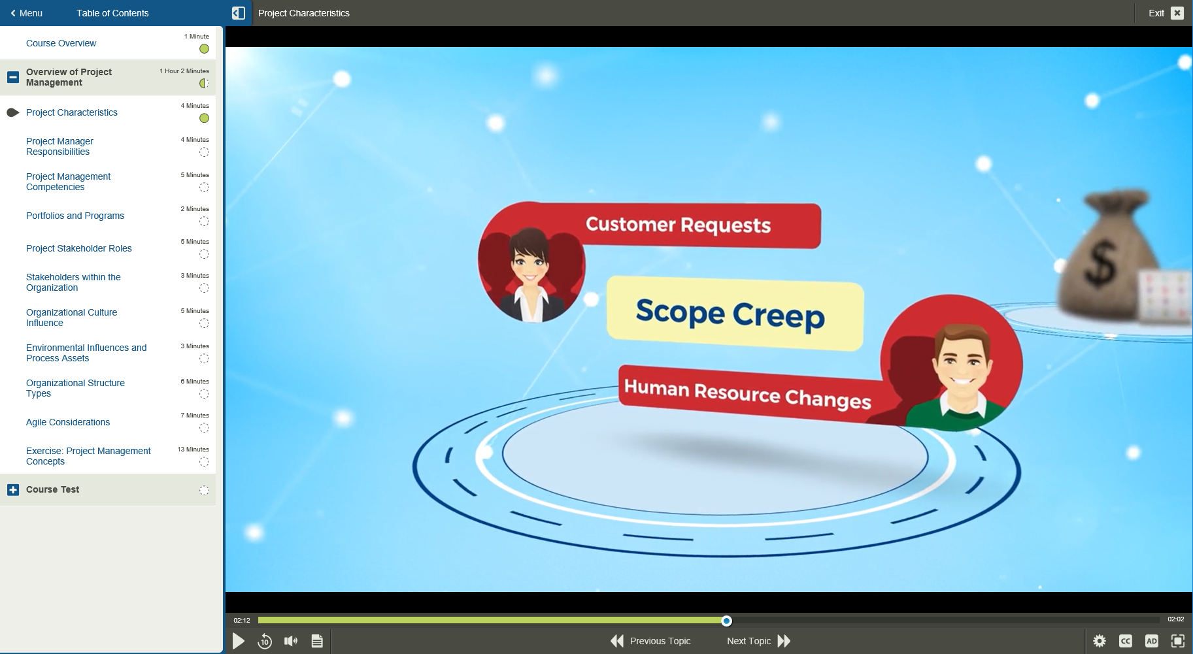The height and width of the screenshot is (654, 1193).
Task: Go back to Menu
Action: pos(27,13)
